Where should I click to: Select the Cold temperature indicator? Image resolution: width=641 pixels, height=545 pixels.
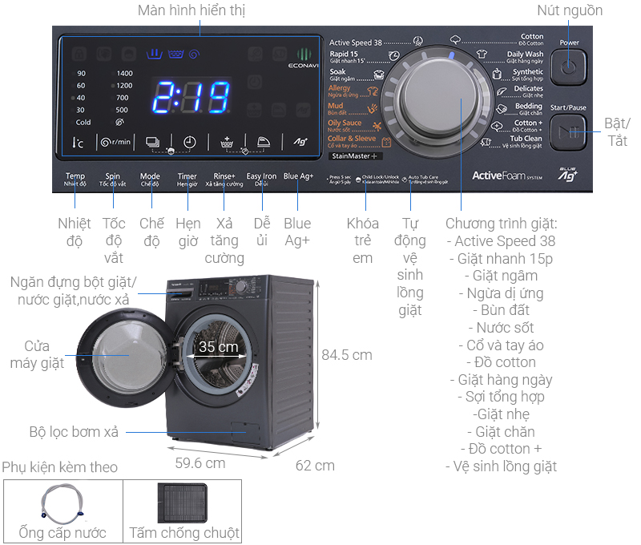[83, 123]
